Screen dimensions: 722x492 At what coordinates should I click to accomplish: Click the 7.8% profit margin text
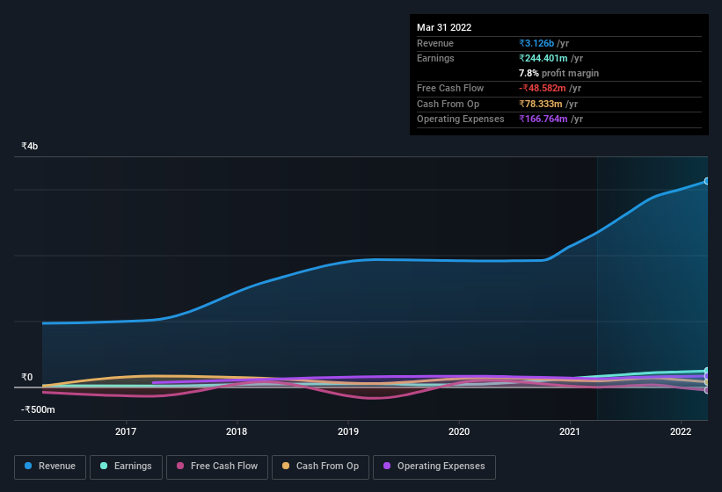pos(558,73)
